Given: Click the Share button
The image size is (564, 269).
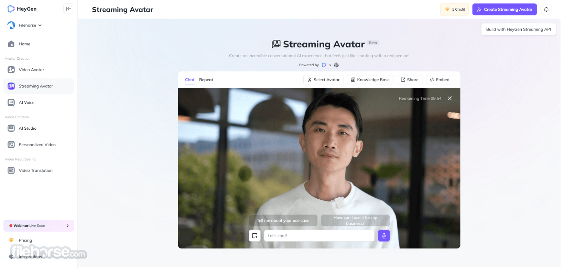Looking at the screenshot, I should pyautogui.click(x=410, y=80).
